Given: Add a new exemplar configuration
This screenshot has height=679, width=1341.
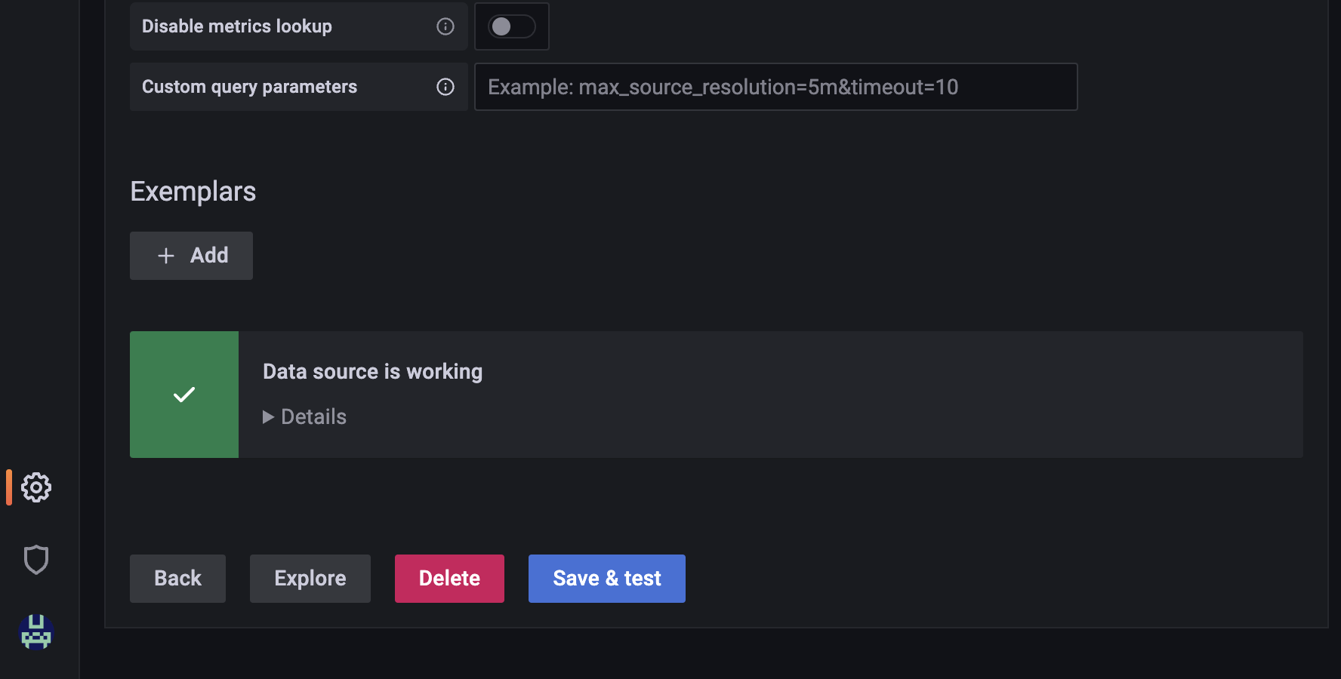Looking at the screenshot, I should point(190,256).
